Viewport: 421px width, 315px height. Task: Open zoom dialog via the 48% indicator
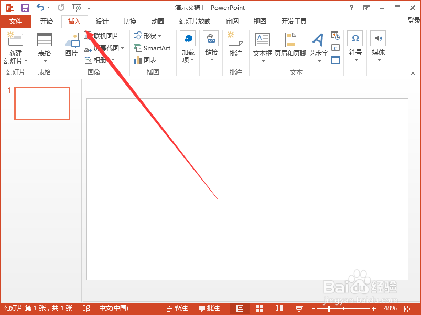tap(390, 308)
